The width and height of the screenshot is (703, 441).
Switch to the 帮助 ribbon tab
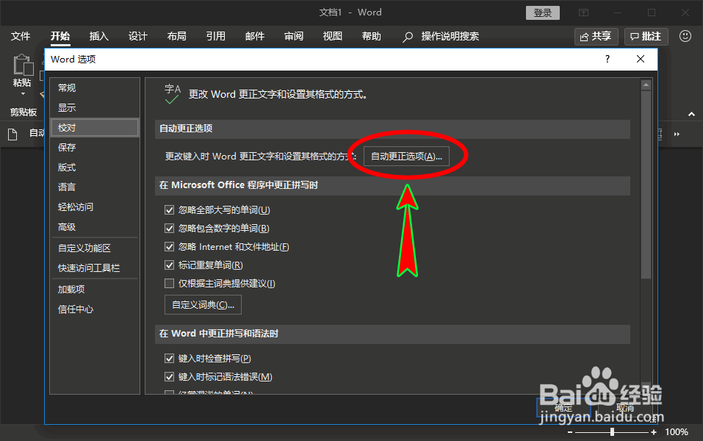372,36
